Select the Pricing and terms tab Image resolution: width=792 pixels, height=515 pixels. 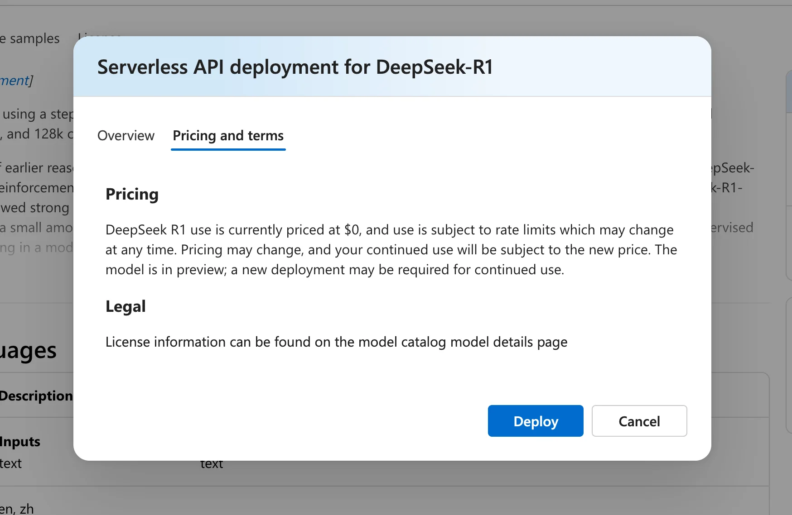point(228,136)
